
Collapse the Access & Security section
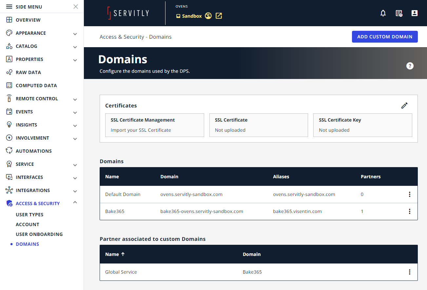click(75, 203)
